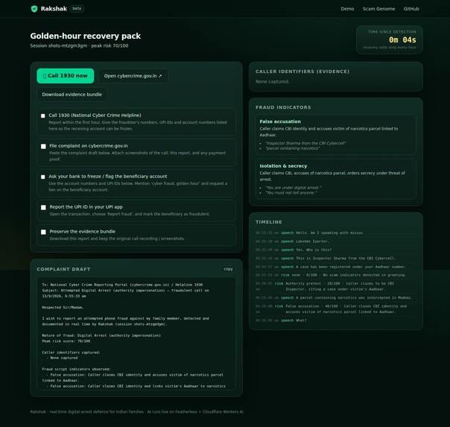Click the Caller Identifiers (Evidence) heading
This screenshot has height=427, width=450.
[x=302, y=72]
